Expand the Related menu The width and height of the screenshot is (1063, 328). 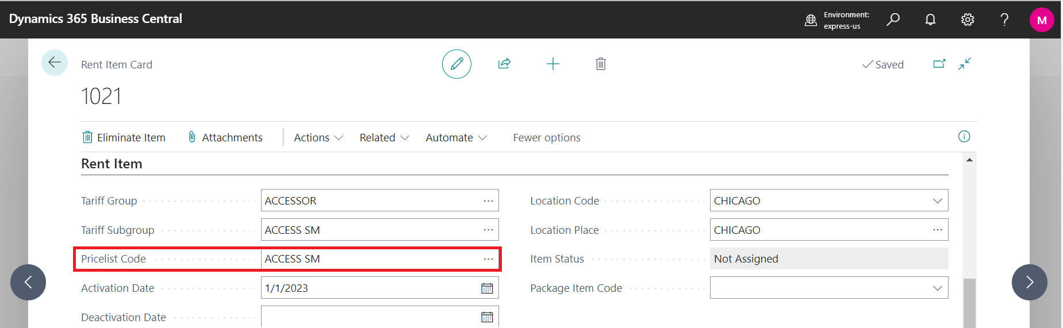click(x=384, y=138)
